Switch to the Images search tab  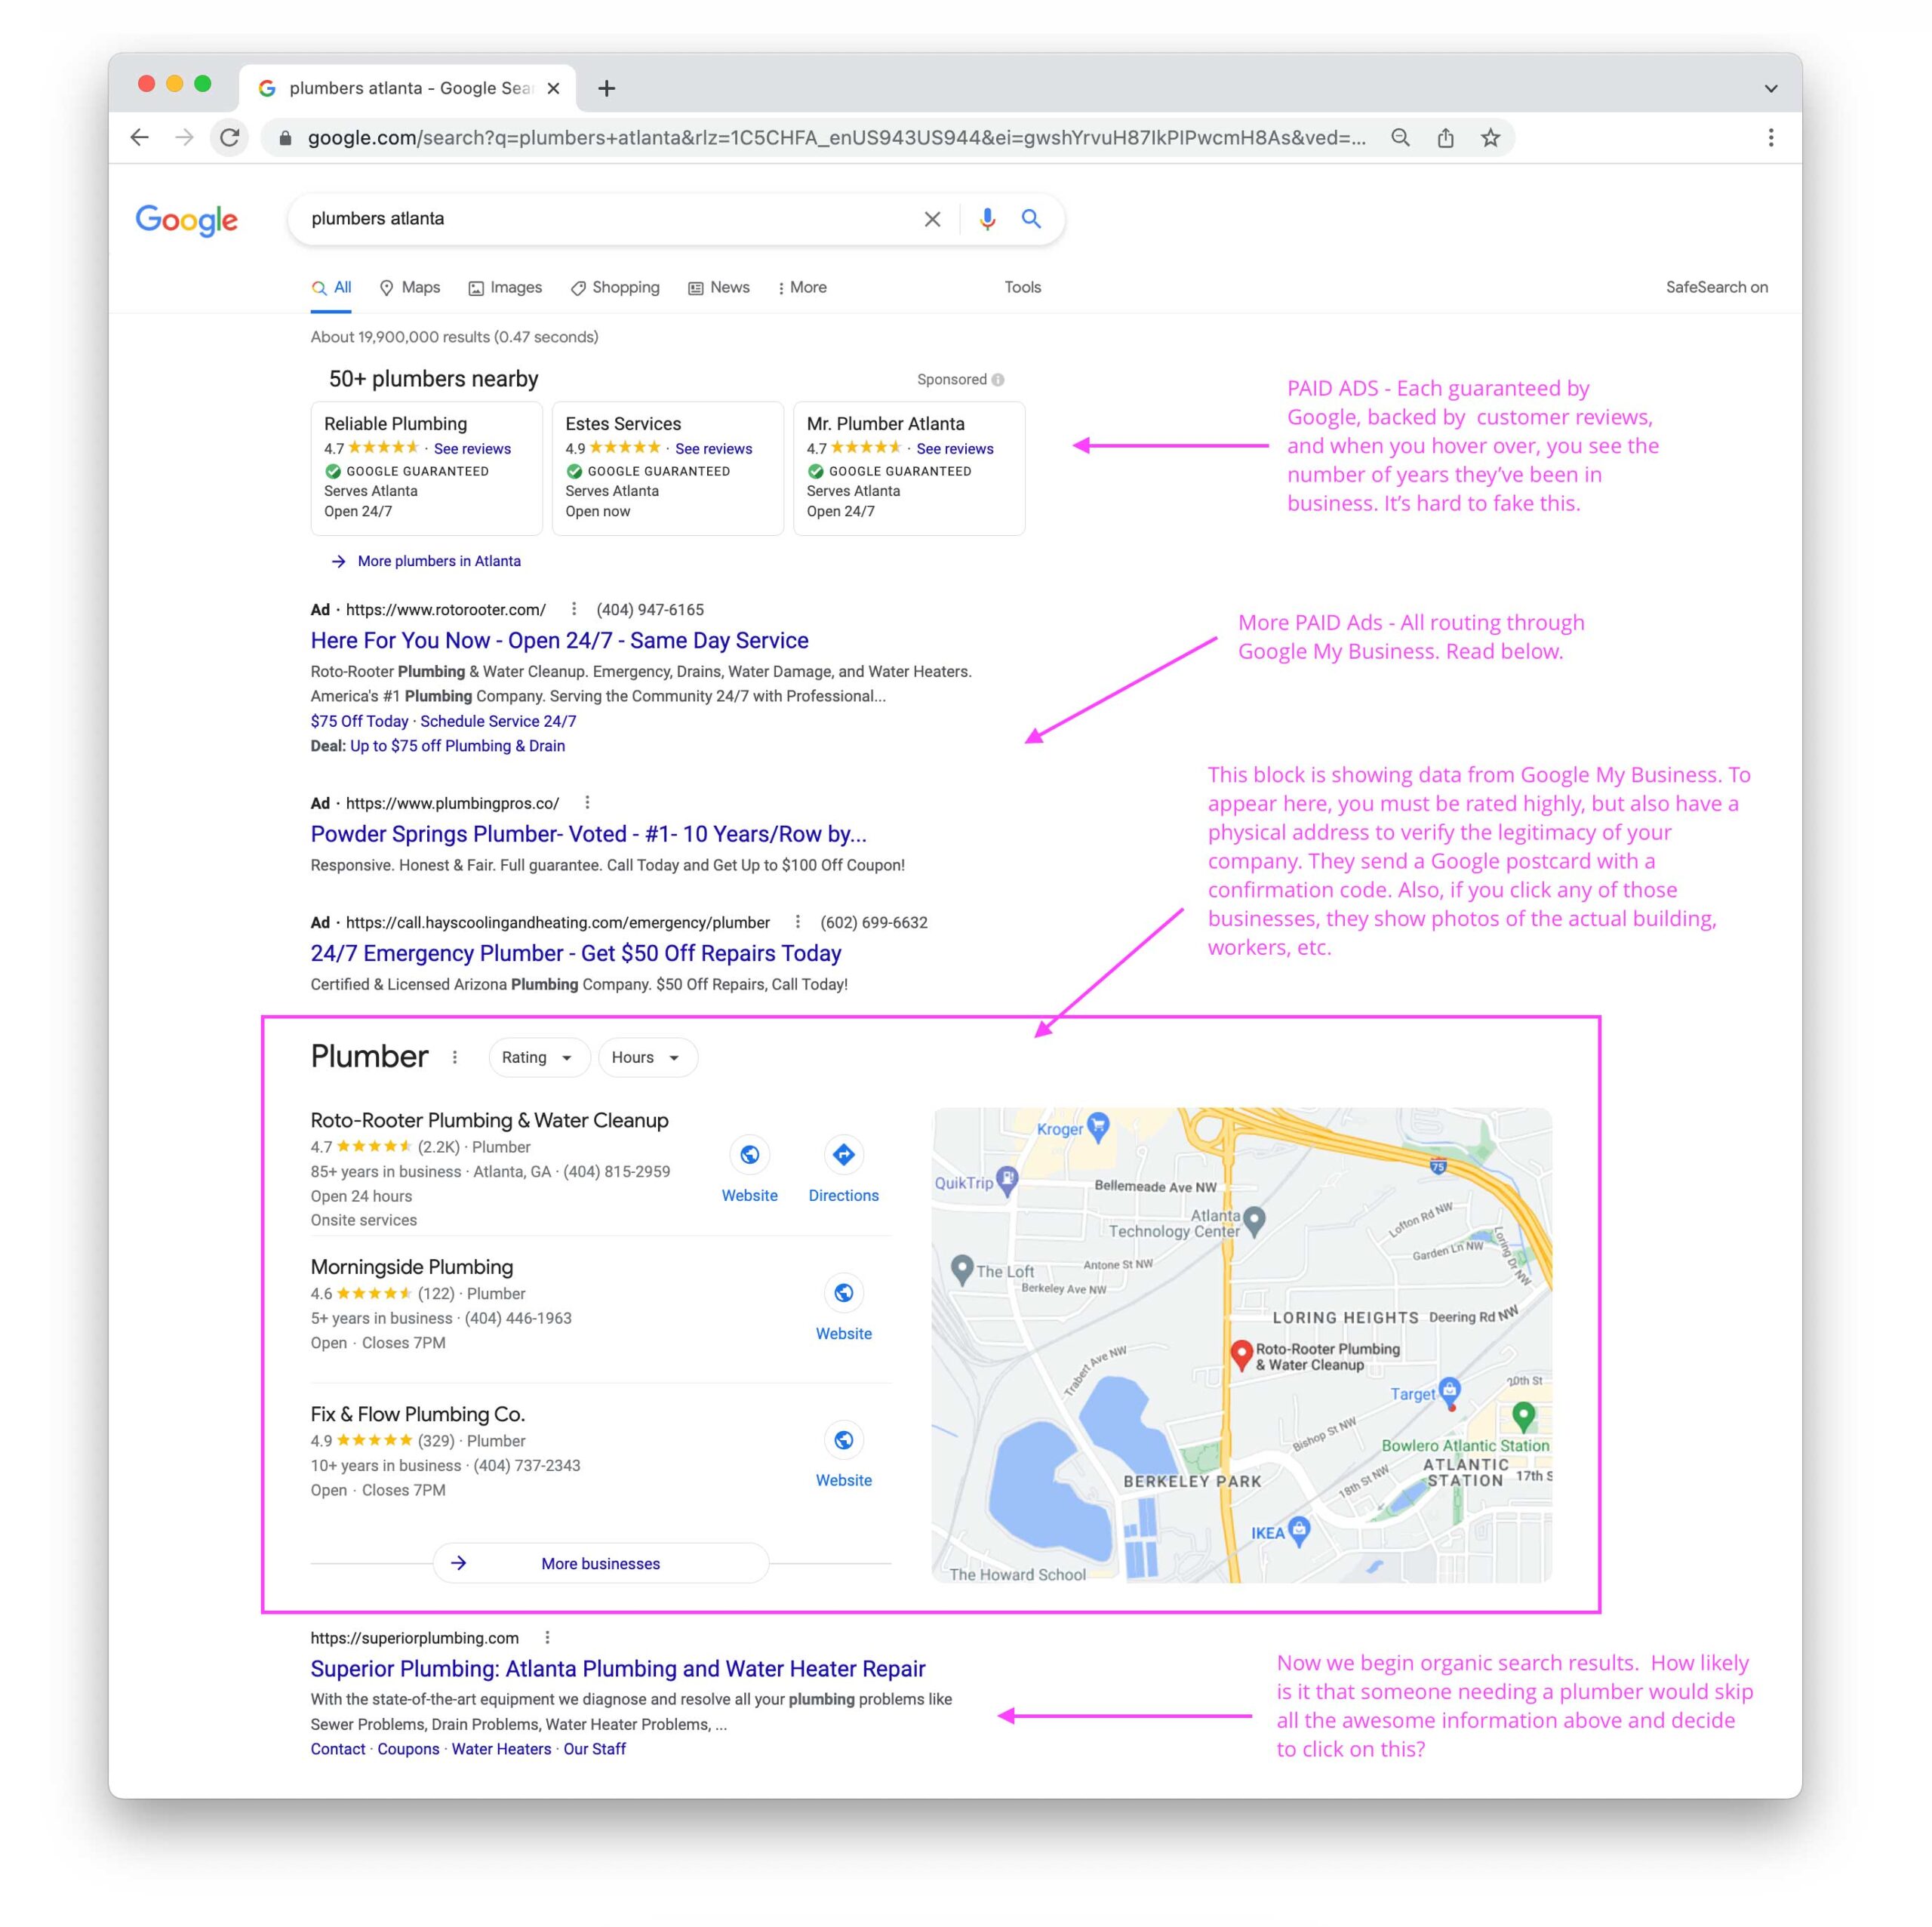pos(505,288)
